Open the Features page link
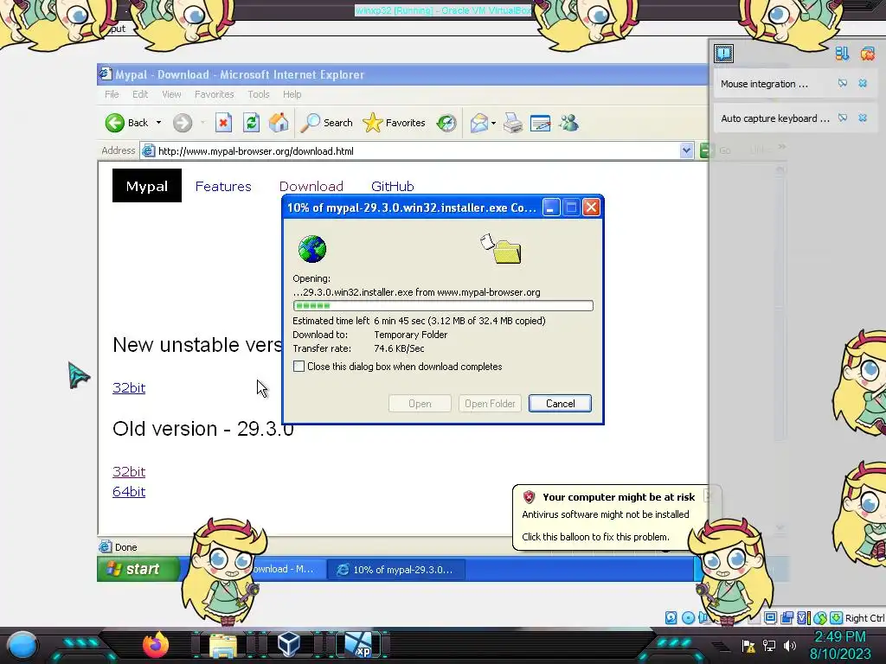This screenshot has height=664, width=886. pyautogui.click(x=223, y=187)
